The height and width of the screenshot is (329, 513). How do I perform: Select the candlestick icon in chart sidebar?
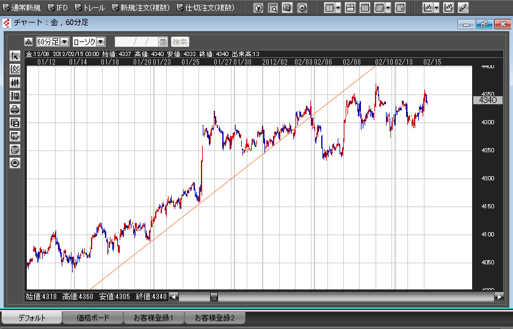click(15, 82)
